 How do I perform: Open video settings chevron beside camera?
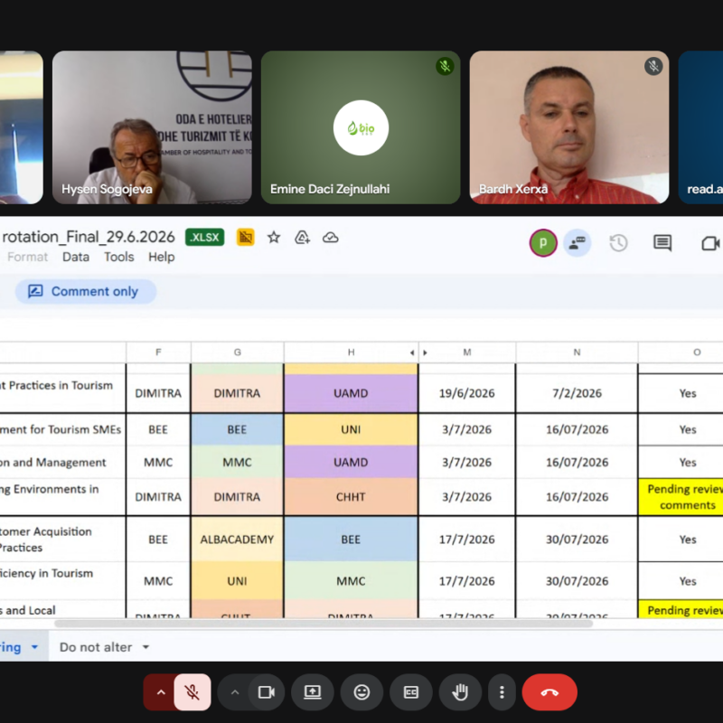point(235,692)
